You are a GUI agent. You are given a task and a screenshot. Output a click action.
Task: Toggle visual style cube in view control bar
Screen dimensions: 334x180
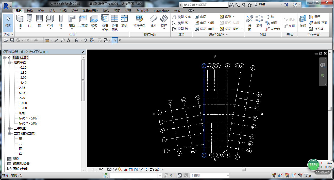click(115, 169)
